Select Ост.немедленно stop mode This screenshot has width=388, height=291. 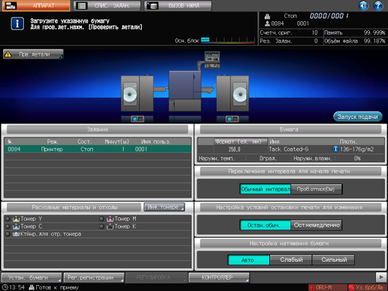pyautogui.click(x=316, y=225)
